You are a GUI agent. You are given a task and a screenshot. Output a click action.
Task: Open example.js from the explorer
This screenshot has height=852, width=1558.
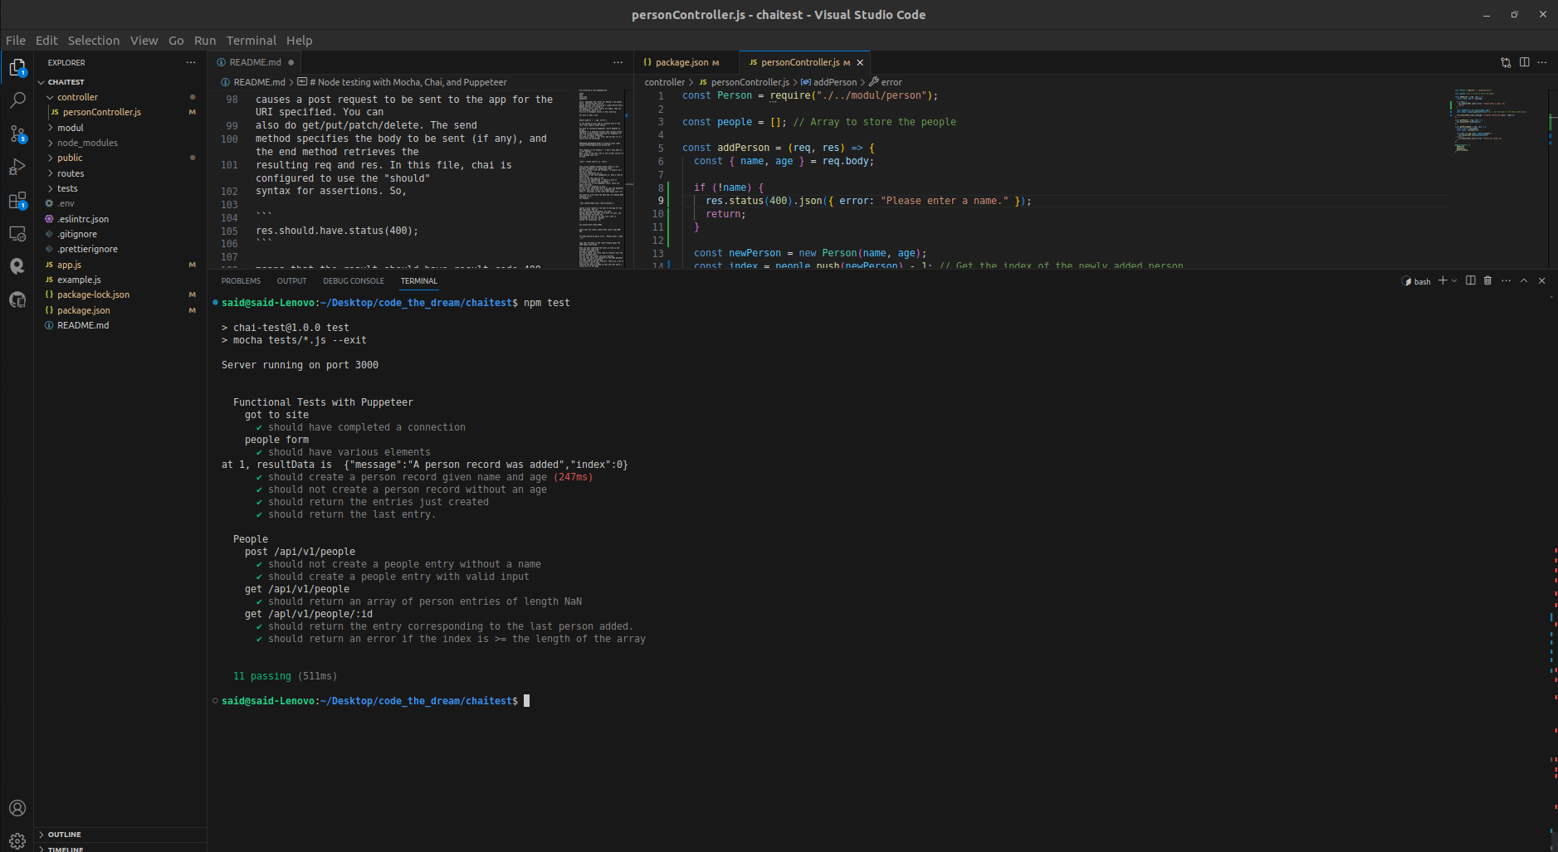[x=120, y=280]
